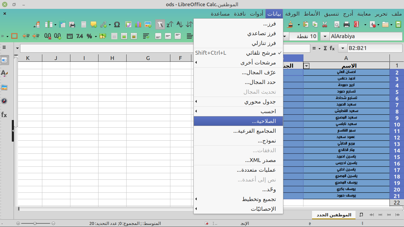Click the Cut scissors icon
Viewport: 404px width, 227px height.
324,25
